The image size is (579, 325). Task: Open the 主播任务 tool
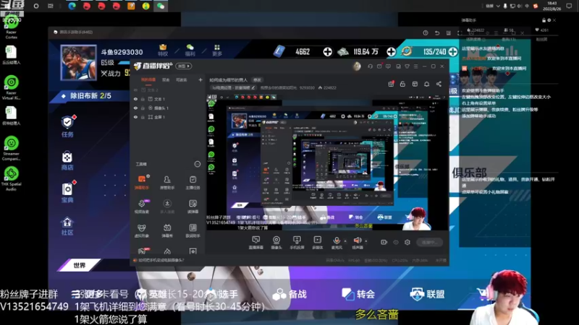193,182
